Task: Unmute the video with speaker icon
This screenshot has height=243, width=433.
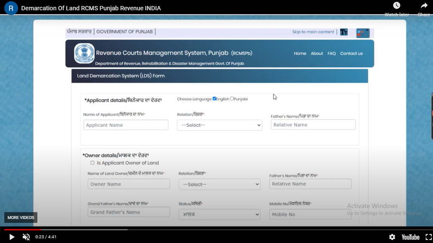Action: [26, 237]
